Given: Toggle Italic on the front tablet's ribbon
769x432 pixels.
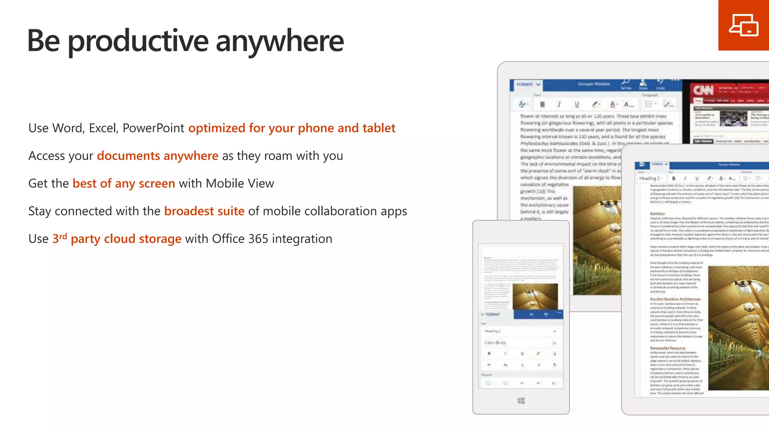Looking at the screenshot, I should tap(685, 178).
